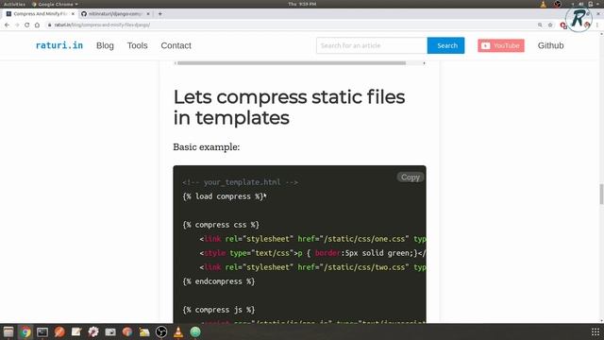Click the 'Basic example:' text
The height and width of the screenshot is (340, 604).
click(207, 147)
